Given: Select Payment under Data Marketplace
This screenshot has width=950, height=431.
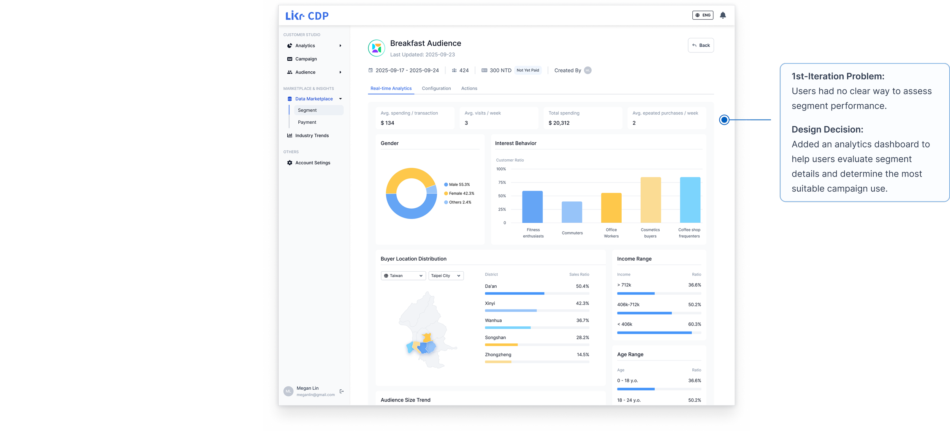Looking at the screenshot, I should click(307, 122).
